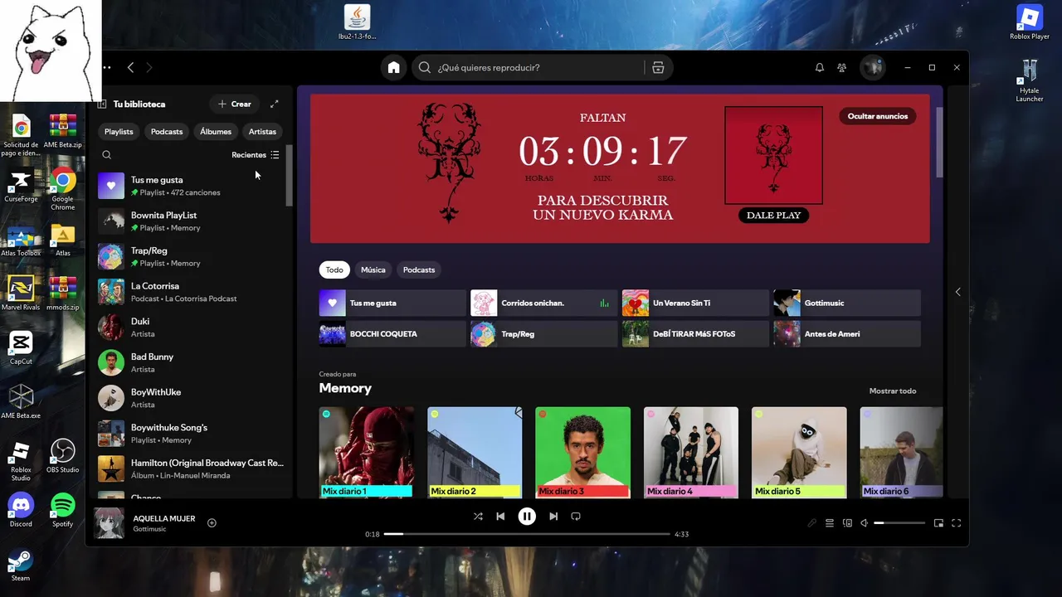
Task: Open La Cotorrisa podcast in library
Action: click(x=191, y=292)
